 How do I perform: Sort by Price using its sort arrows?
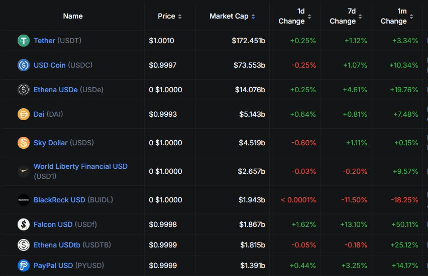(x=180, y=17)
